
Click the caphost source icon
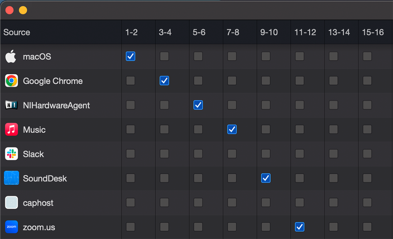coord(12,202)
